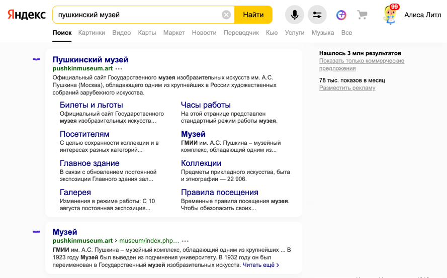Open Часы работы sitelink

206,105
